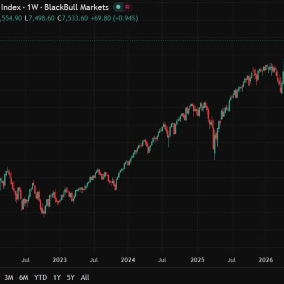Click the close value C7,533.60
The height and width of the screenshot is (284, 284).
72,18
